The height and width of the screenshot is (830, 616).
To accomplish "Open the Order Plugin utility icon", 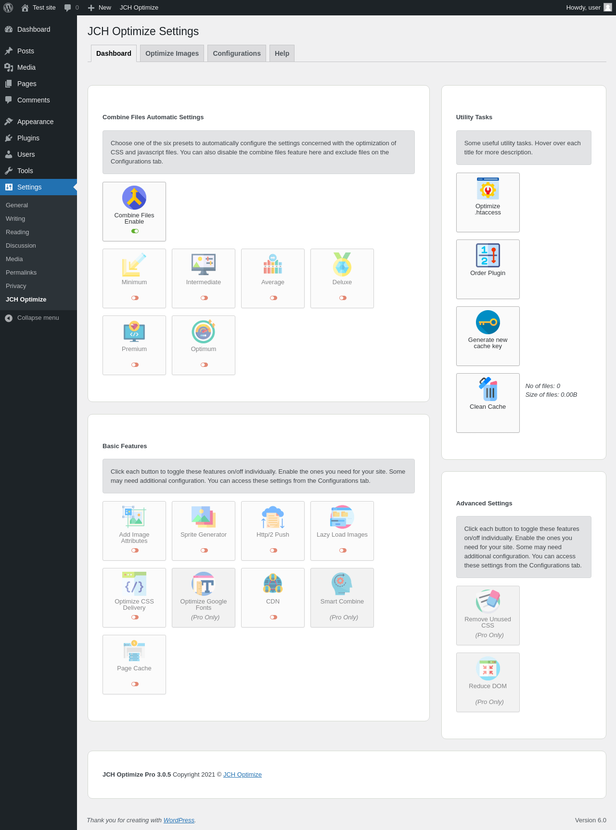I will coord(488,255).
